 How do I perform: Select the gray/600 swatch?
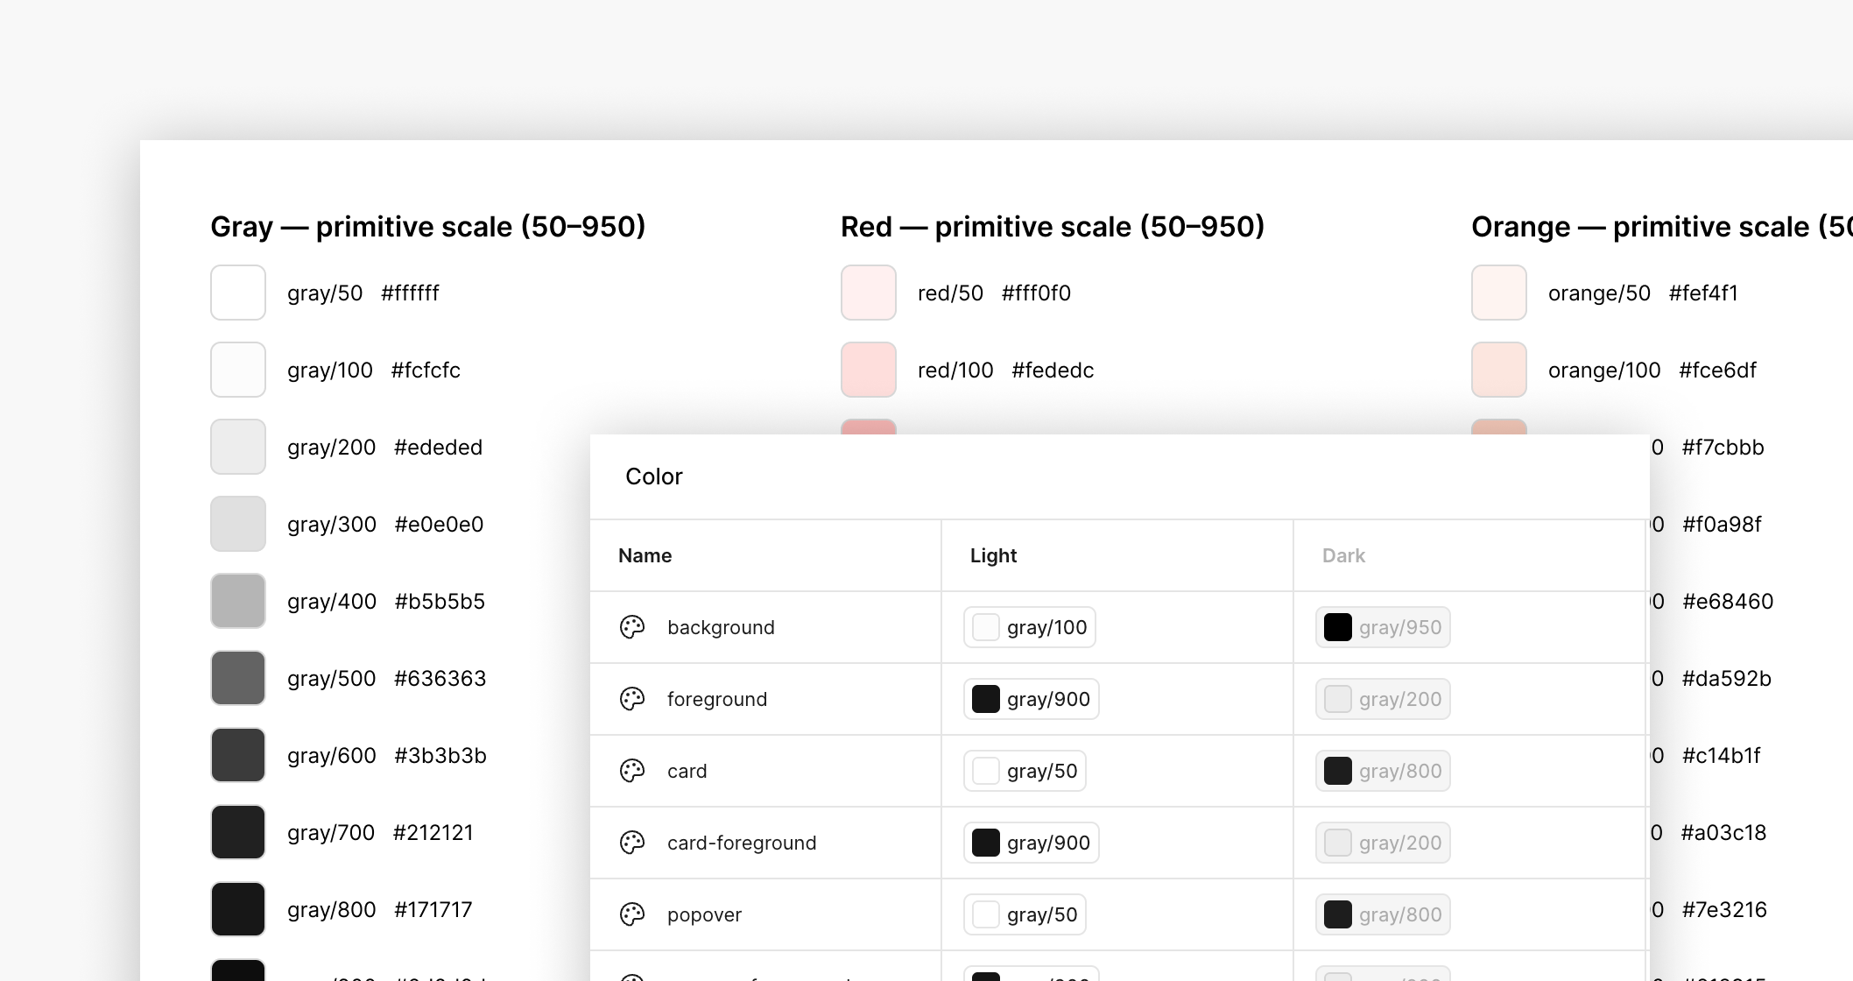point(238,755)
